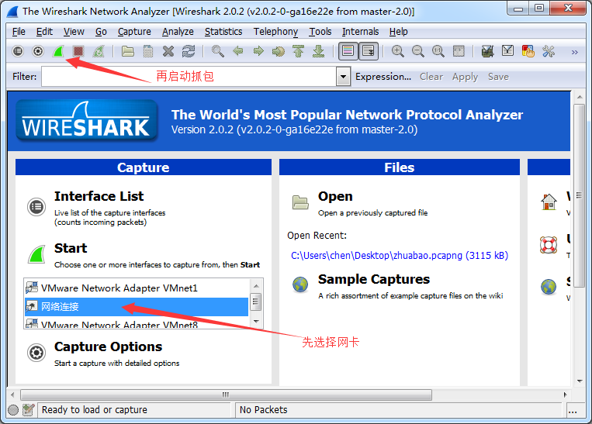Click the open capture file folder icon in toolbar
592x424 pixels.
coord(128,51)
